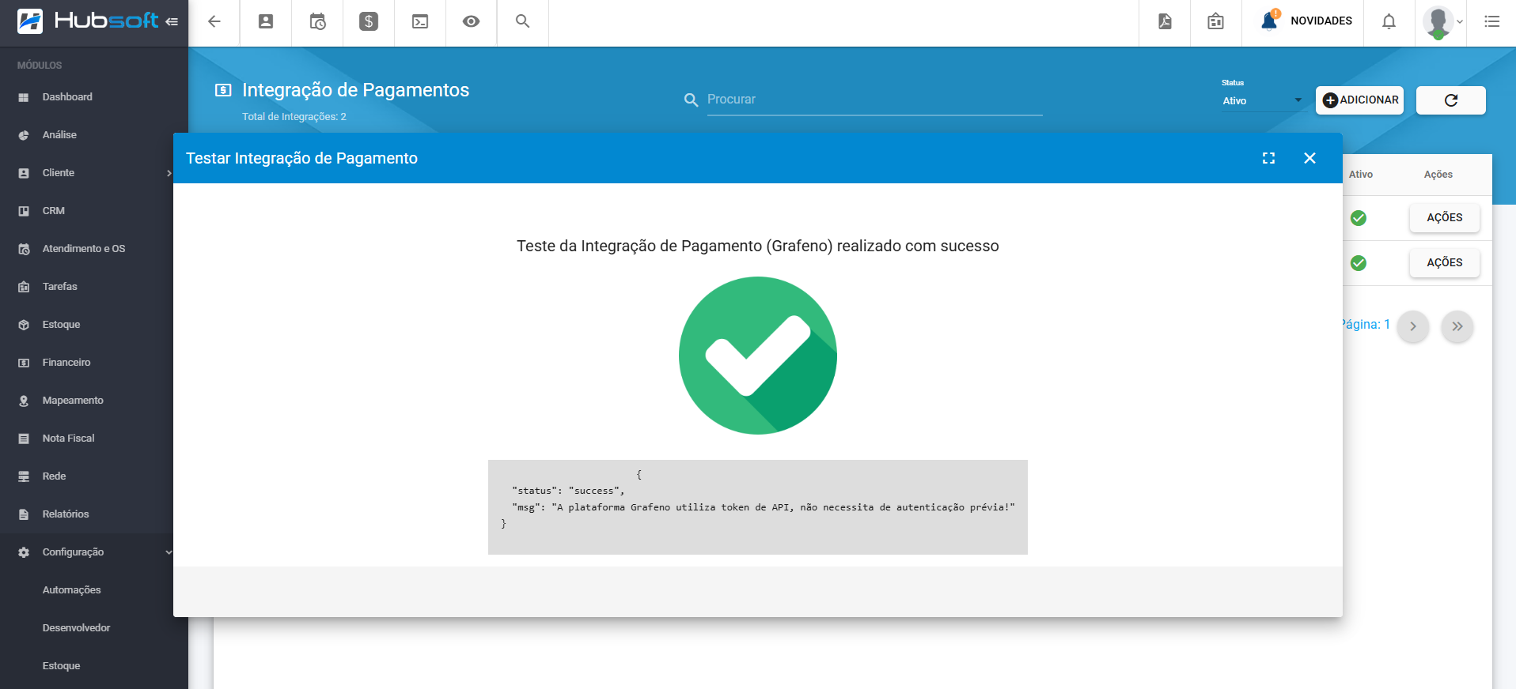Expand the Cliente menu
The height and width of the screenshot is (689, 1516).
[x=94, y=173]
